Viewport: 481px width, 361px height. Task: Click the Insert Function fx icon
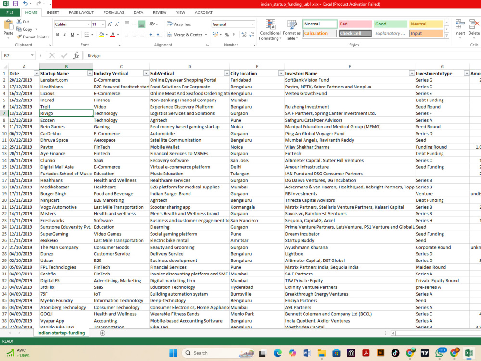[x=76, y=55]
